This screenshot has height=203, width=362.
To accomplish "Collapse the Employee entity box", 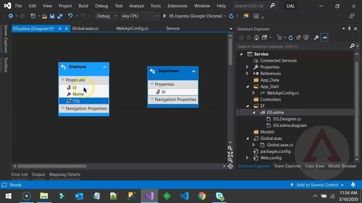I will 105,67.
